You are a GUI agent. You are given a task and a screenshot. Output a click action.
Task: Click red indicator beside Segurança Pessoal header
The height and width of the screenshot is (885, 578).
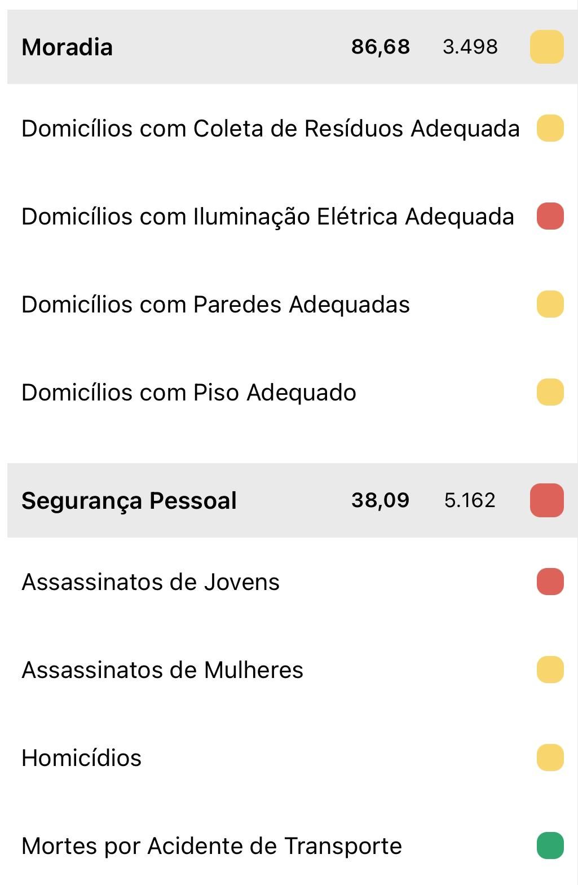pos(546,500)
